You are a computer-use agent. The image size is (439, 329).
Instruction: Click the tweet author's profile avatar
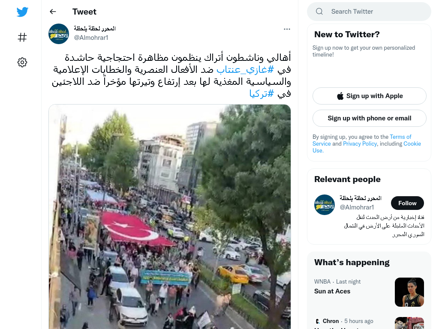coord(59,34)
